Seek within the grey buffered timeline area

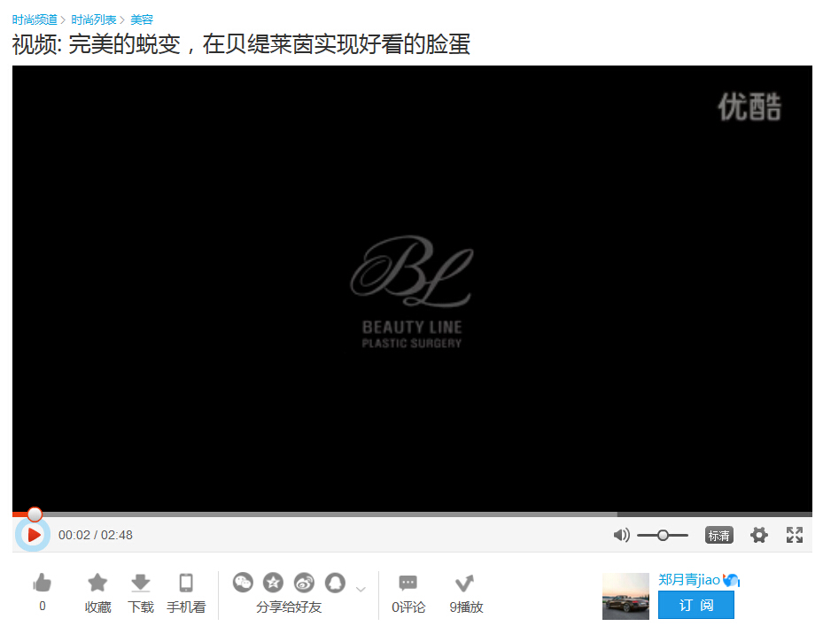(x=330, y=514)
